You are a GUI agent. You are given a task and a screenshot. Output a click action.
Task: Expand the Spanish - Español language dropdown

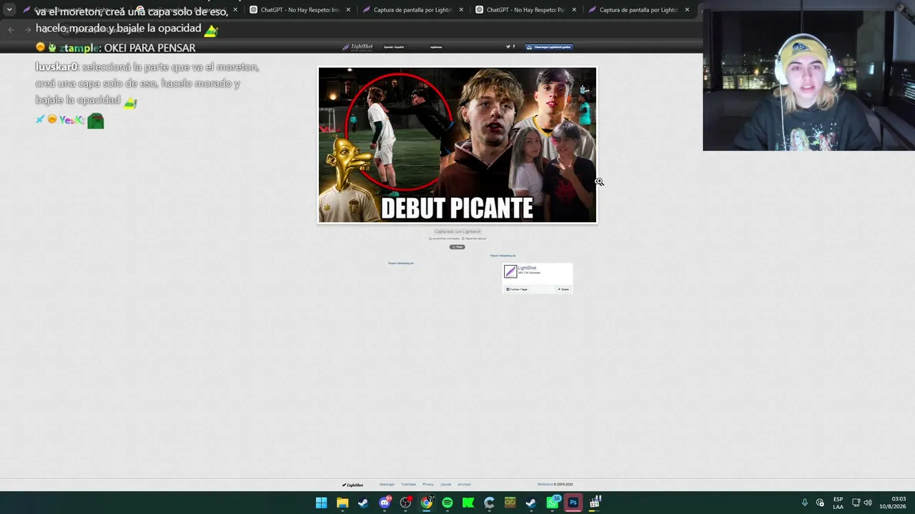[394, 47]
